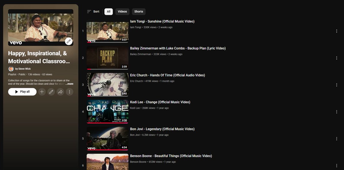Select the Shorts filter chip

(x=139, y=11)
